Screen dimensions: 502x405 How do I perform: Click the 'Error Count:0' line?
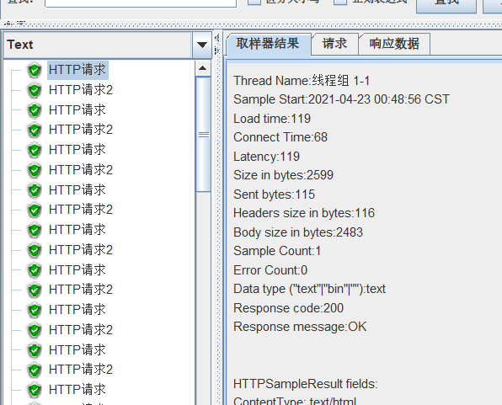point(270,270)
